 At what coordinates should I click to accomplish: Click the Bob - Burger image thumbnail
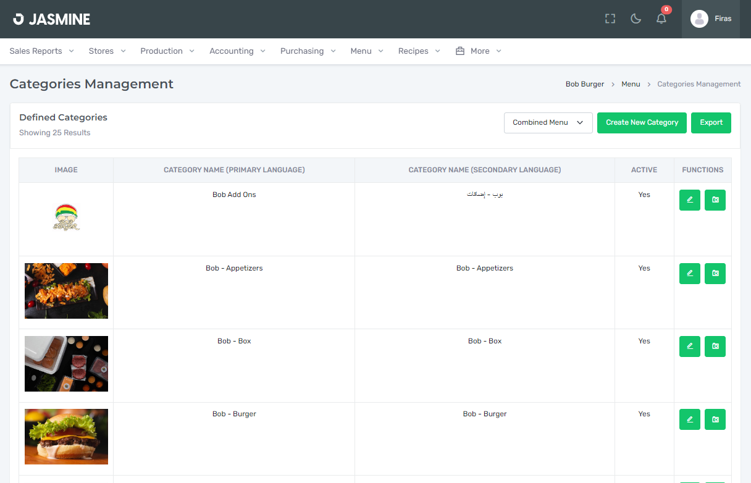click(x=66, y=437)
